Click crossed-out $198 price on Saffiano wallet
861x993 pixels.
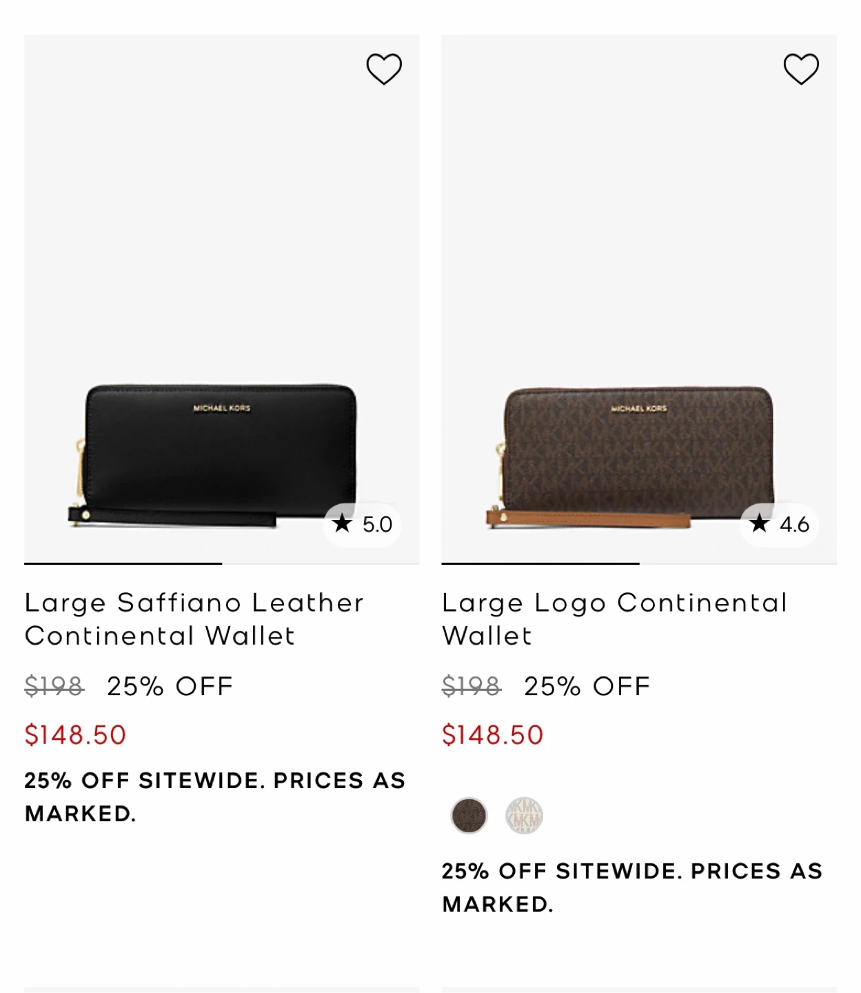point(54,686)
